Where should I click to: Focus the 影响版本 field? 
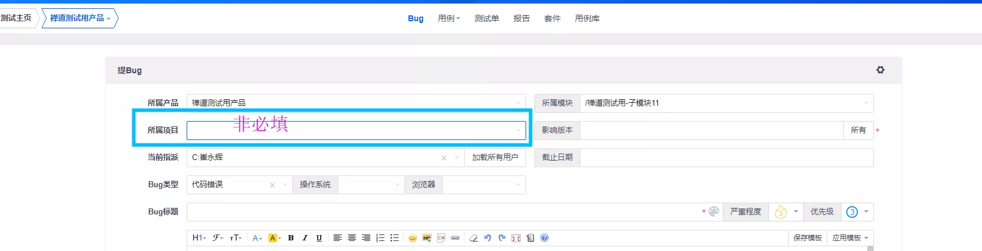click(x=712, y=131)
